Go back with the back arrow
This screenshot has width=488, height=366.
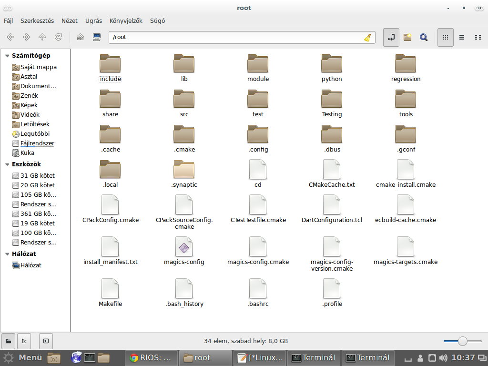pyautogui.click(x=10, y=37)
